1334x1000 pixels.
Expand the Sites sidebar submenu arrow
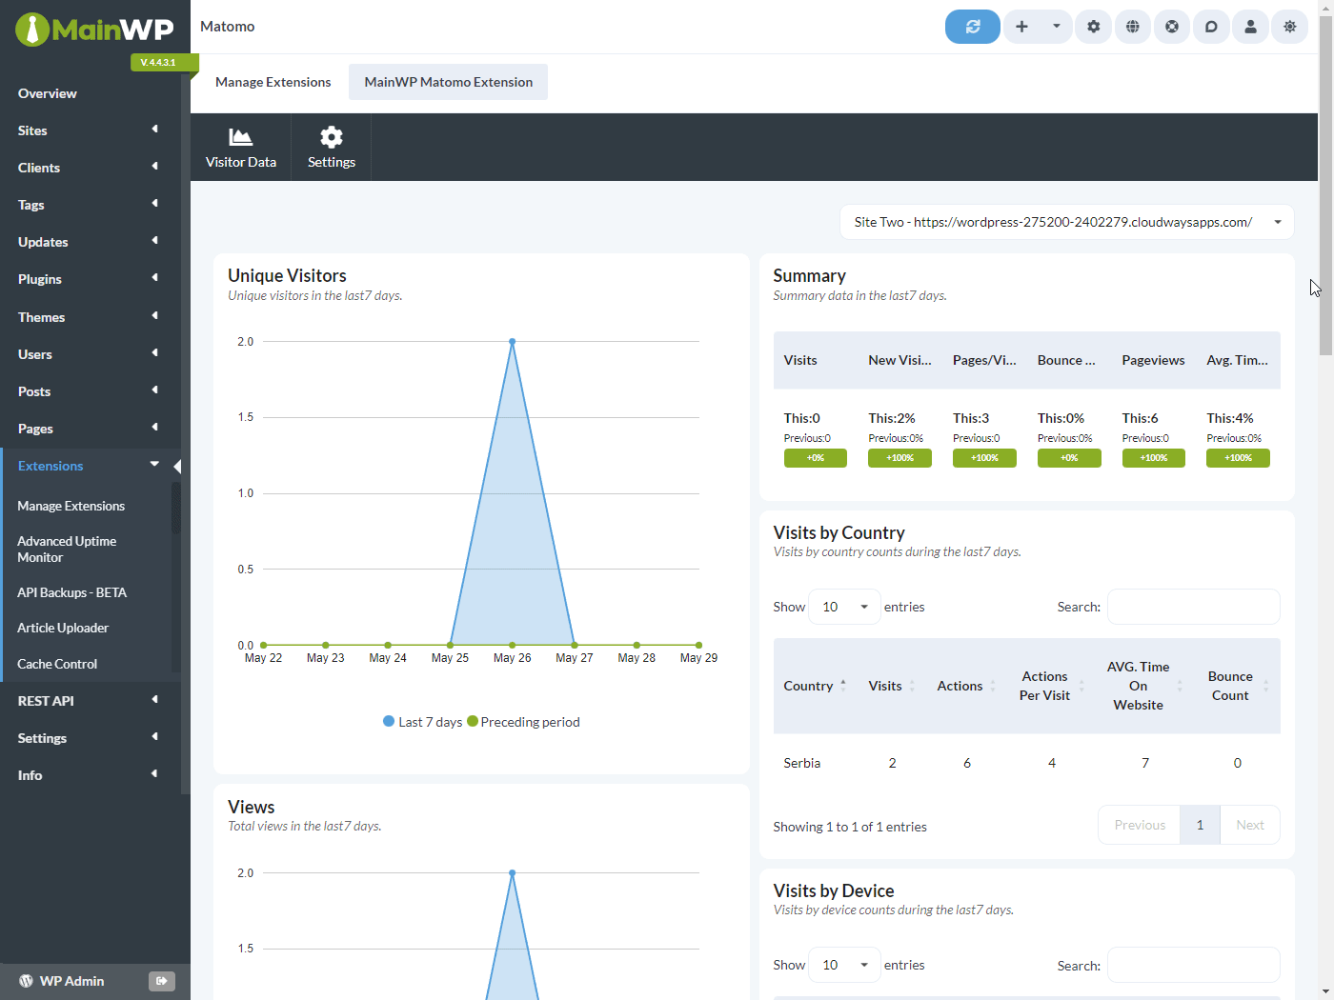click(154, 130)
